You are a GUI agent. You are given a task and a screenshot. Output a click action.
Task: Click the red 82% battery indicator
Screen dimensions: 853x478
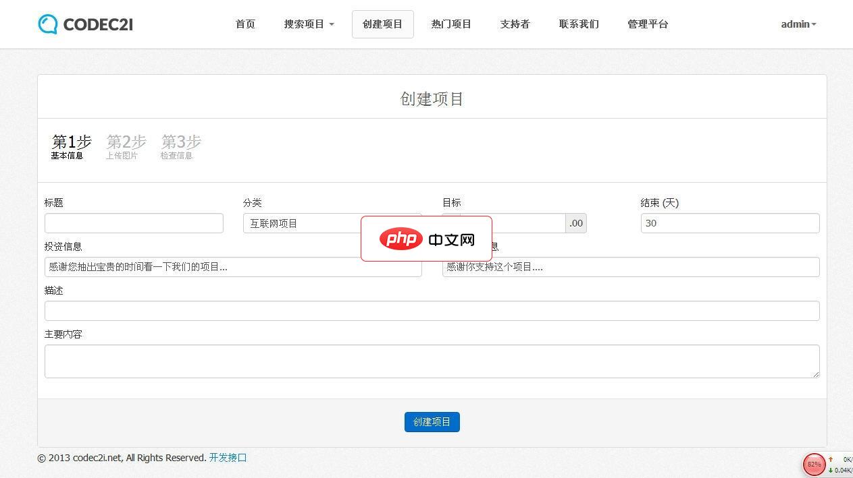click(x=814, y=465)
